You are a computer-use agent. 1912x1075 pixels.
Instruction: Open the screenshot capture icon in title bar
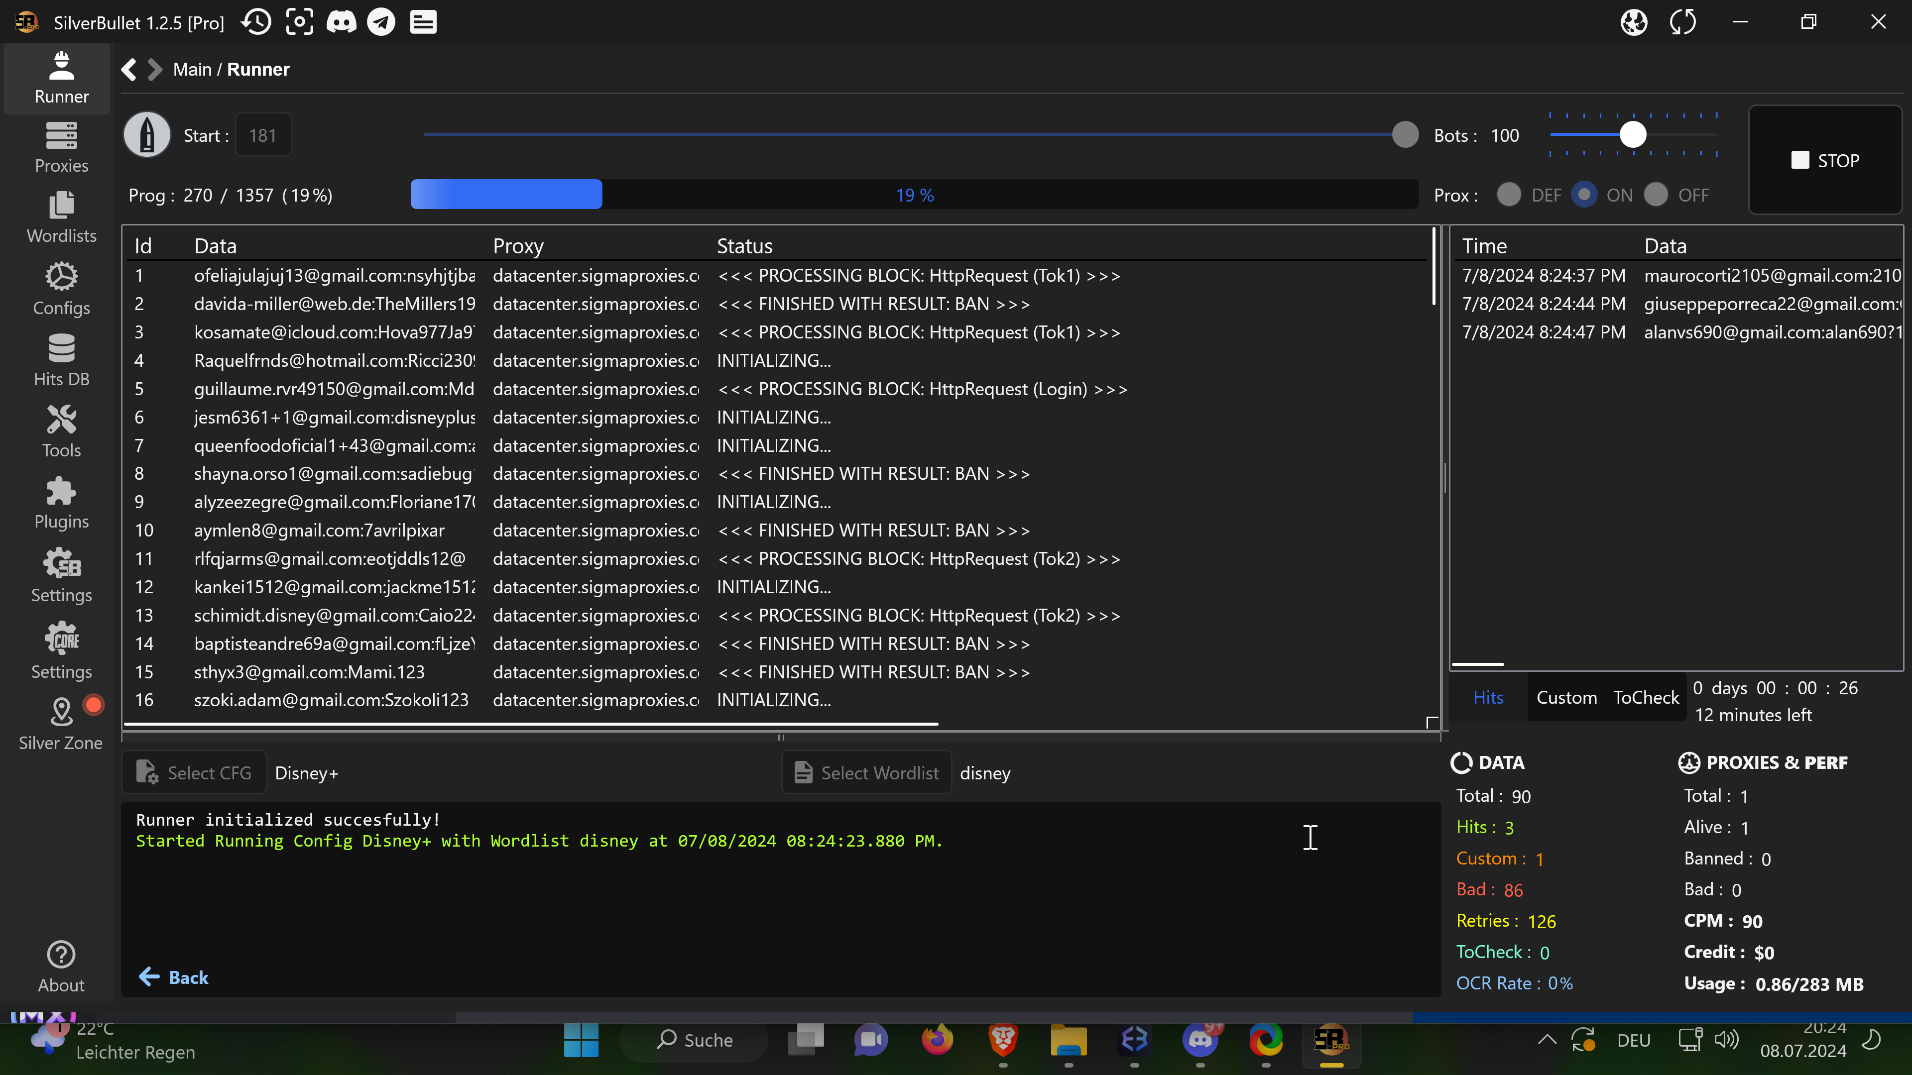(299, 22)
